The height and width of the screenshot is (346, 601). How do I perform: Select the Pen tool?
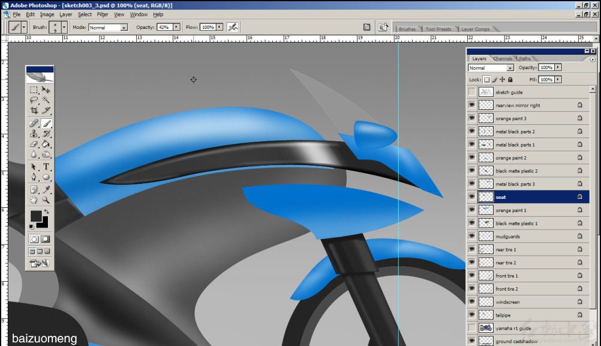pos(34,177)
